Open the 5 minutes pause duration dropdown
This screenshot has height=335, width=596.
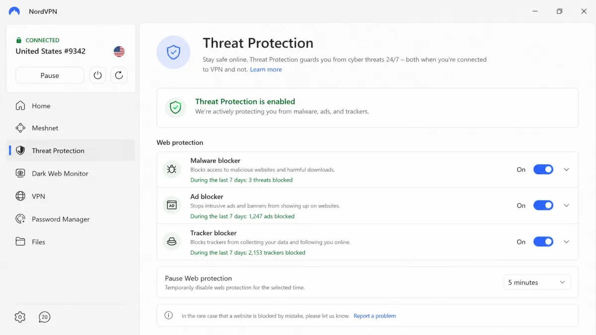[537, 282]
